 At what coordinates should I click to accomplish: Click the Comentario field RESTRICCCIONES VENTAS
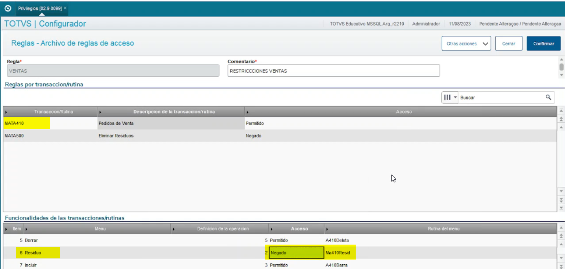pyautogui.click(x=334, y=71)
